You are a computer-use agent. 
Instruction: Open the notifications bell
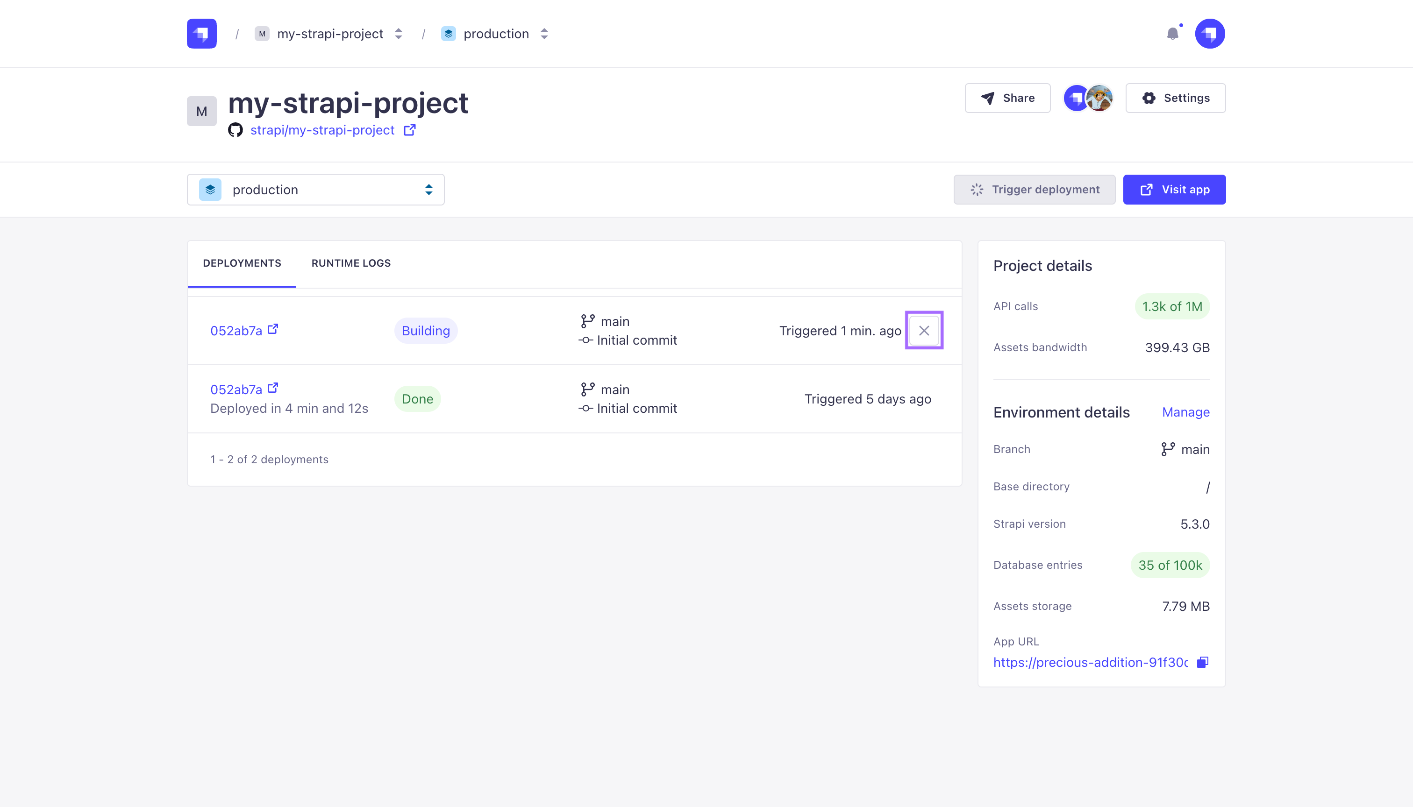tap(1172, 34)
